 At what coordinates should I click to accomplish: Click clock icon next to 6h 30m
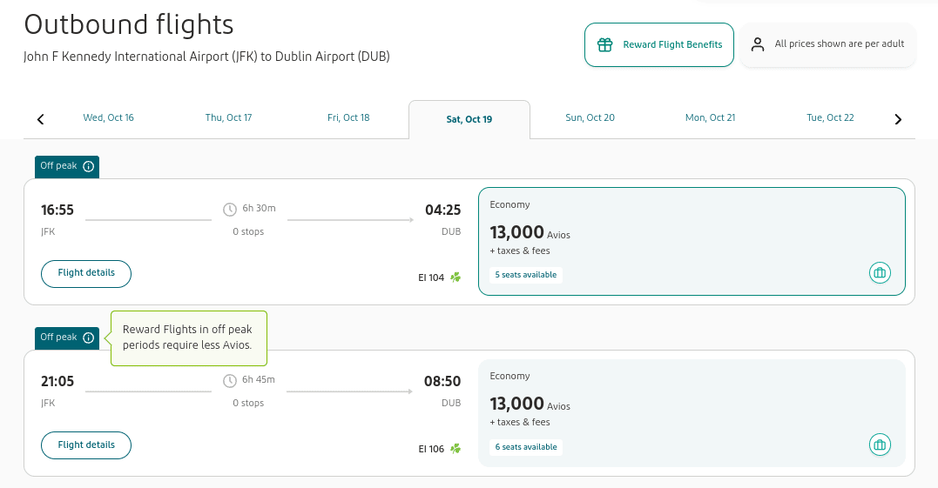tap(230, 209)
